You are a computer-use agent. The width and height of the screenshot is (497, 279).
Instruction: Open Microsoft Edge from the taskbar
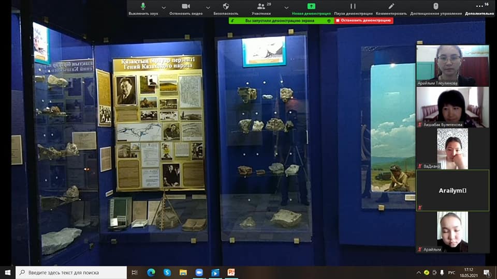click(151, 272)
